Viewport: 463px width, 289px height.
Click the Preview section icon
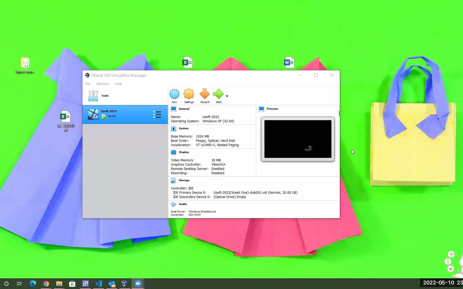[x=262, y=109]
